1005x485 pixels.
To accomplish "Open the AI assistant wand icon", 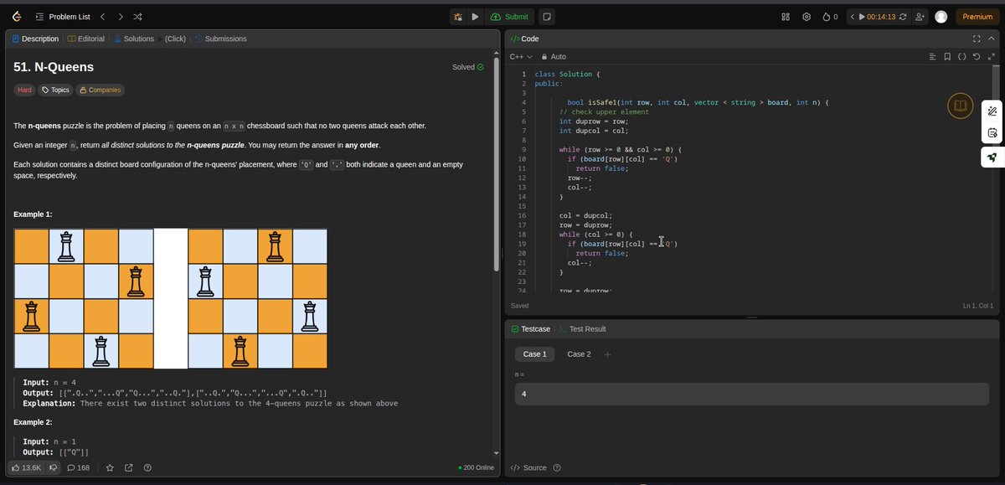I will pos(992,110).
